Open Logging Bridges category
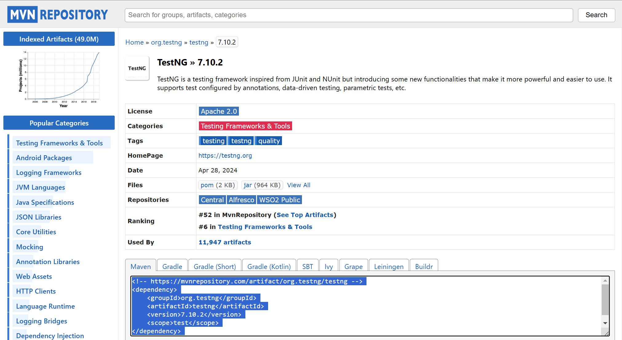This screenshot has width=622, height=340. [42, 321]
